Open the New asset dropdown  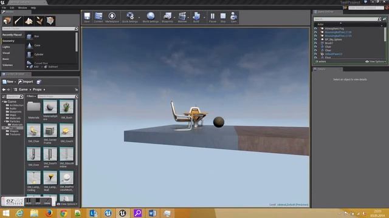(9, 82)
